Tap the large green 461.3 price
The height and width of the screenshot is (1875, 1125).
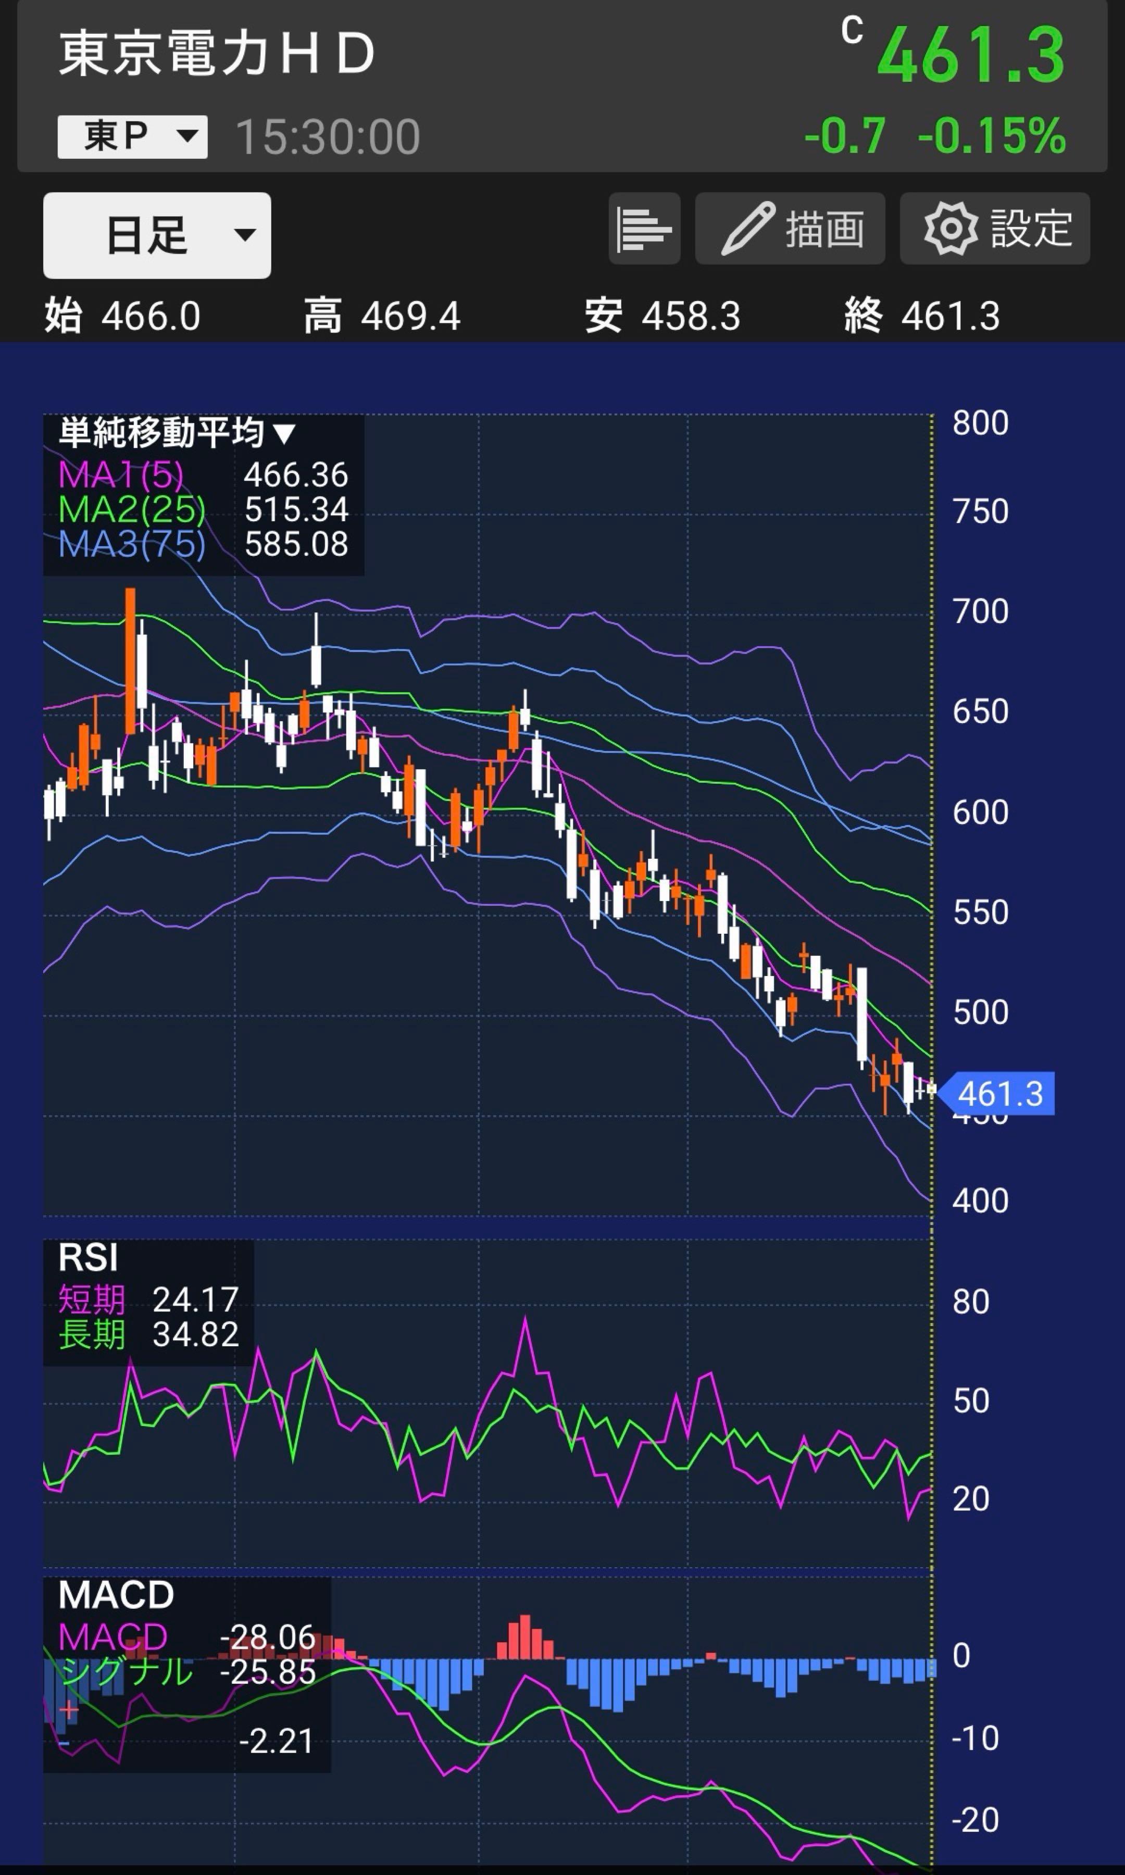coord(971,55)
